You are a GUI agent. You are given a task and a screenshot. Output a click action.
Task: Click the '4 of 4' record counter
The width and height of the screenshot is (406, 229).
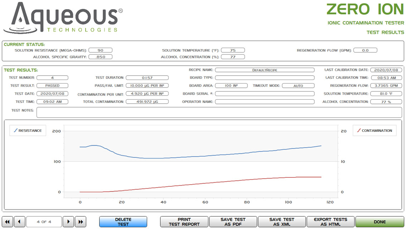pos(44,222)
